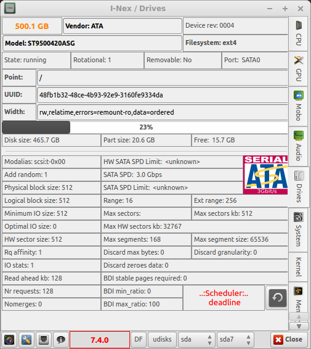Image resolution: width=311 pixels, height=349 pixels.
Task: Minimize the I-Nex window
Action: click(x=270, y=9)
